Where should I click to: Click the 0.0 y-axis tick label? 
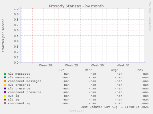[16, 62]
